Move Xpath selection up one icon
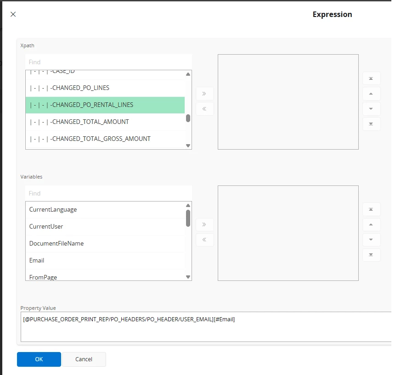Image resolution: width=401 pixels, height=375 pixels. pos(371,94)
